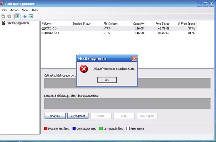Viewport: 216px width, 142px height.
Task: Click the disabled Stop button
Action: pos(124,116)
